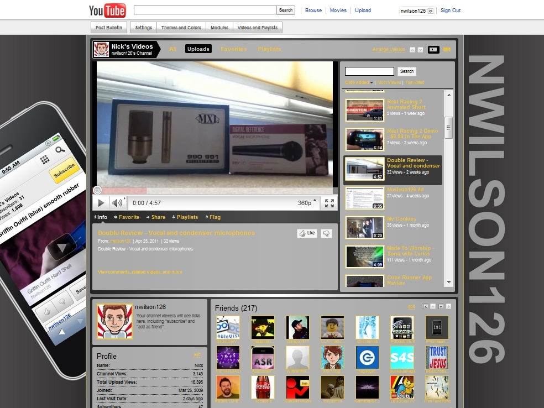Click Sign Out link
The height and width of the screenshot is (408, 544).
coord(451,11)
